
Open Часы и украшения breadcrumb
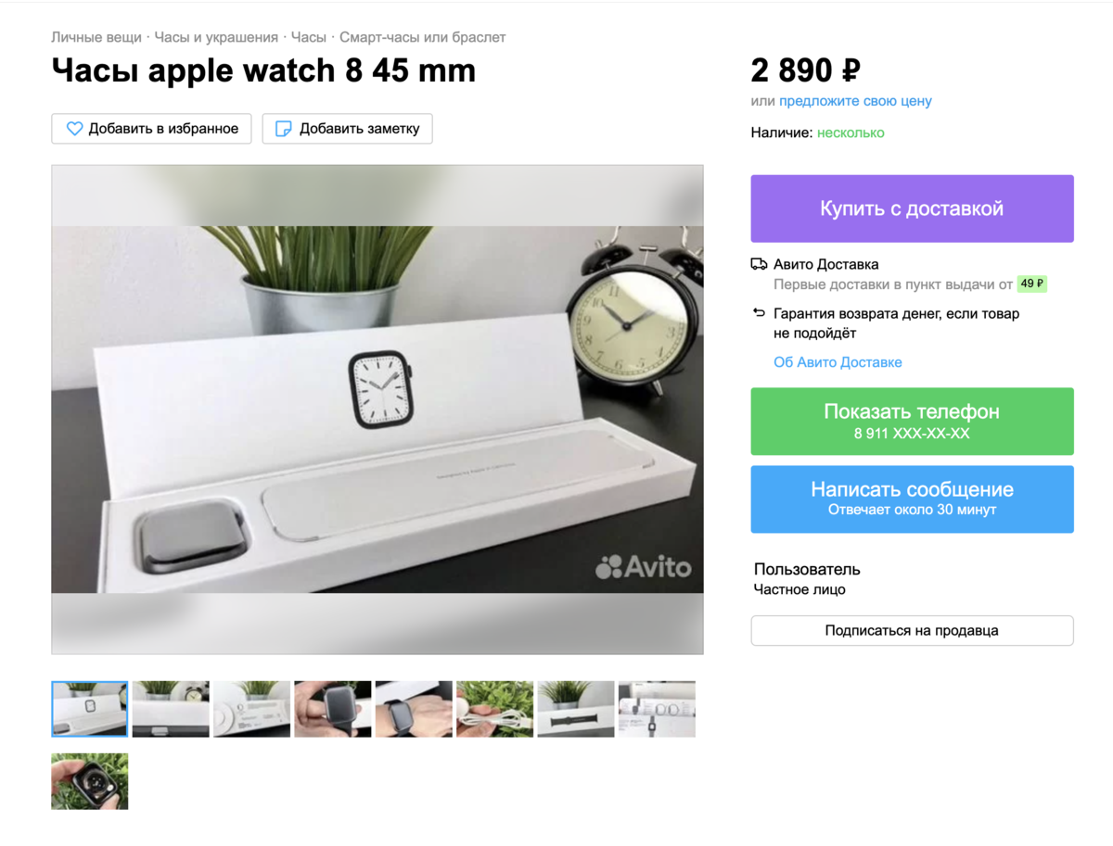click(216, 37)
